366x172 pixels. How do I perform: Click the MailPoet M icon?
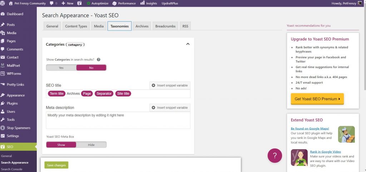coord(3,66)
